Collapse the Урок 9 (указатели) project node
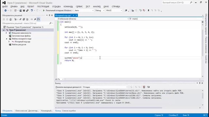Screen dimensions: 209x117 click(4, 30)
